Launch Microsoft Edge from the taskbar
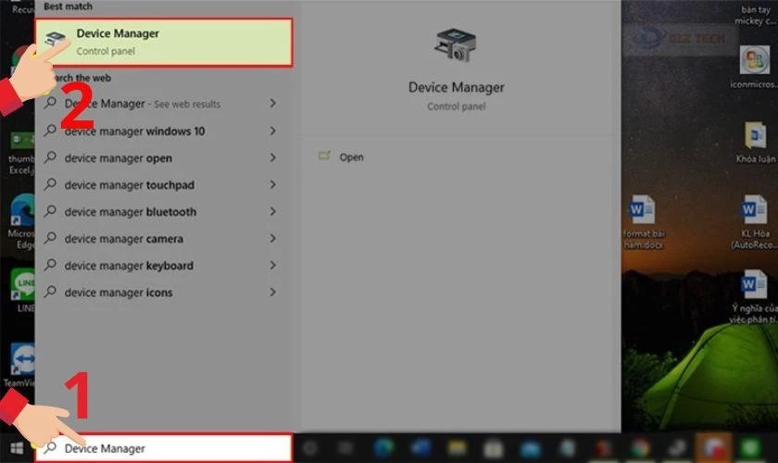778x463 pixels. click(383, 448)
